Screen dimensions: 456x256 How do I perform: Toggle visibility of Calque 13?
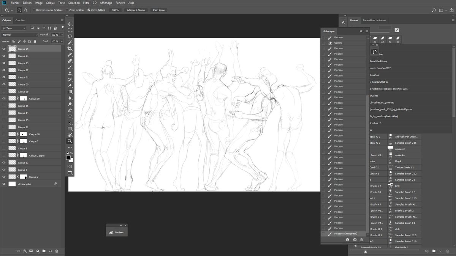[x=4, y=162]
